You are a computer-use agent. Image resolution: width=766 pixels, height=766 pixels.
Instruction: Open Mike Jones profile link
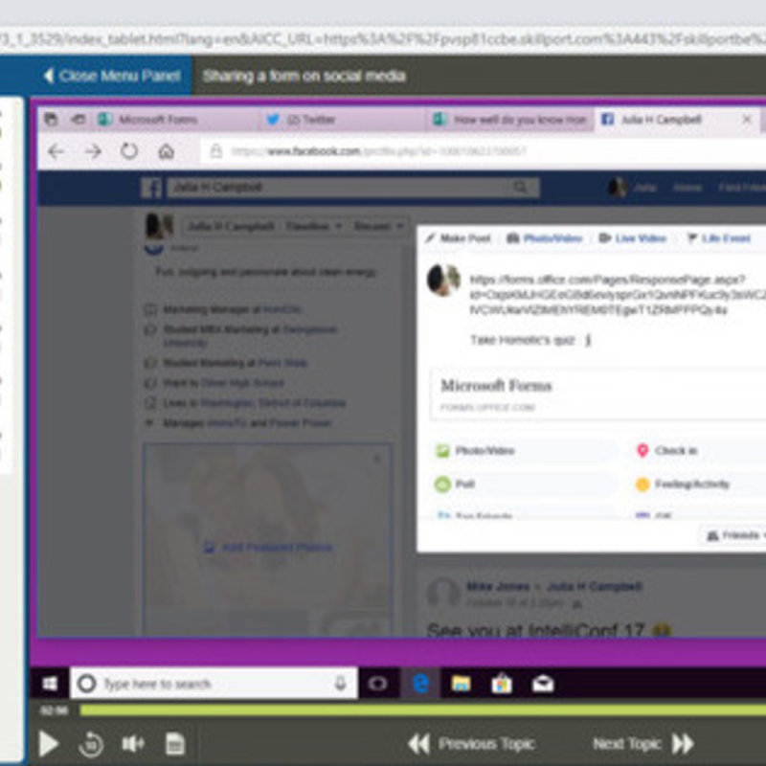[497, 586]
